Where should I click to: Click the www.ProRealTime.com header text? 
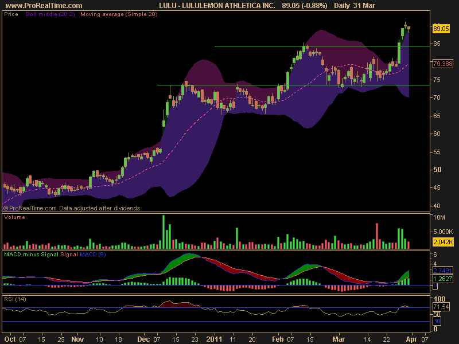click(x=44, y=5)
